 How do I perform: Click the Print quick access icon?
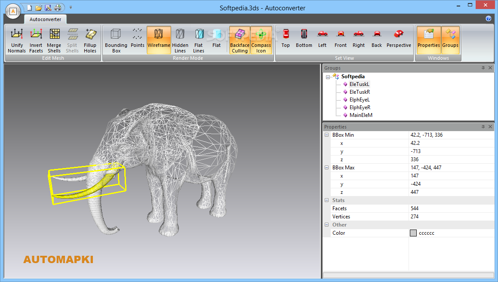coord(58,7)
